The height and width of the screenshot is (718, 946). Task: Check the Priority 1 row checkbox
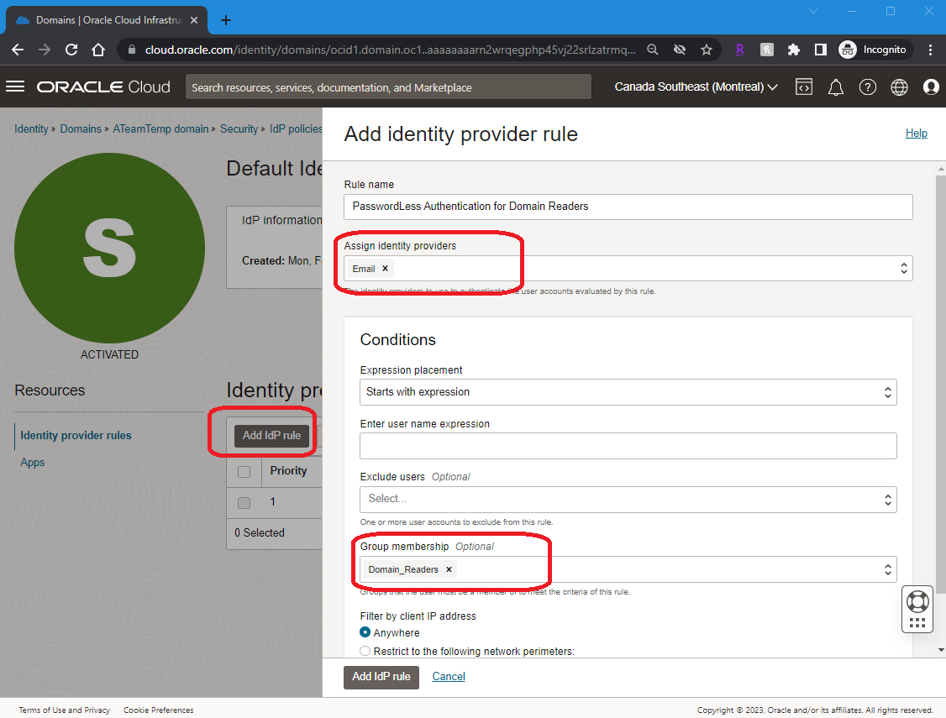click(244, 502)
